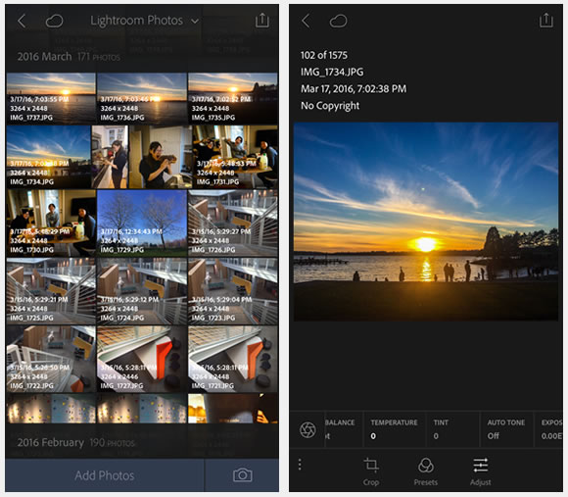568x497 pixels.
Task: Open the White Balance tile
Action: pyautogui.click(x=344, y=429)
